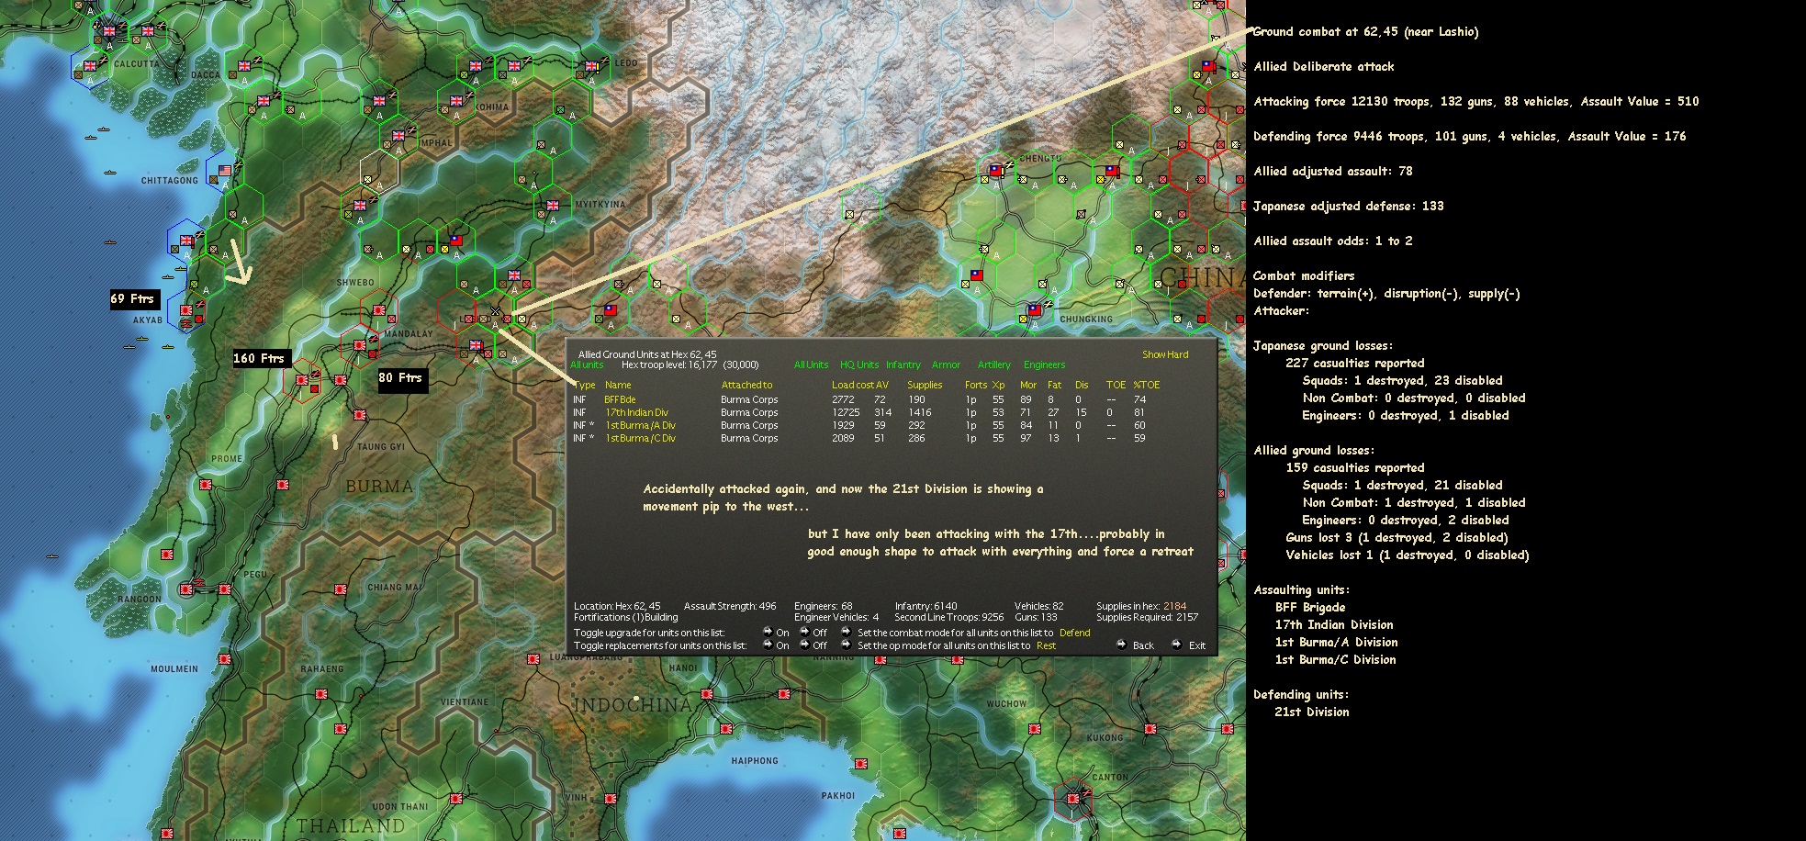Select the British unit flag at Calcutta
This screenshot has width=1806, height=841.
[109, 30]
